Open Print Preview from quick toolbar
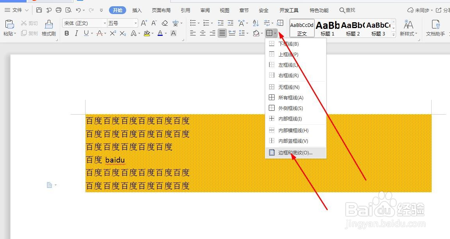Screen dimensions: 450x239 pos(68,10)
